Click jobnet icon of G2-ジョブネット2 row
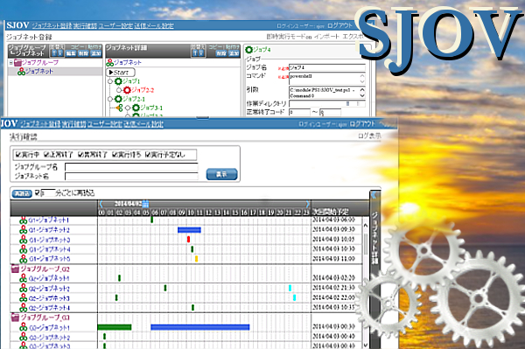 pyautogui.click(x=23, y=288)
